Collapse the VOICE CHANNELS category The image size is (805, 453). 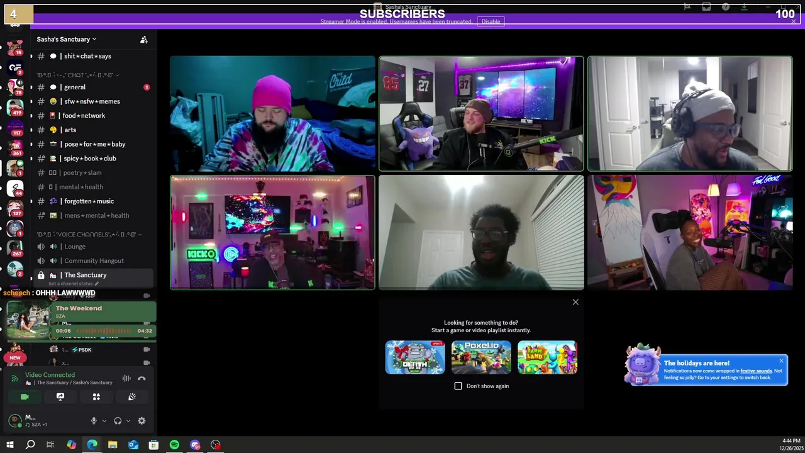pos(89,234)
